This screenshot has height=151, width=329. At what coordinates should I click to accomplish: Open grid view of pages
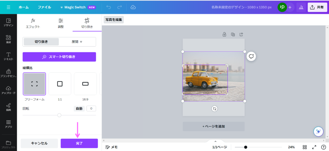tap(305, 147)
